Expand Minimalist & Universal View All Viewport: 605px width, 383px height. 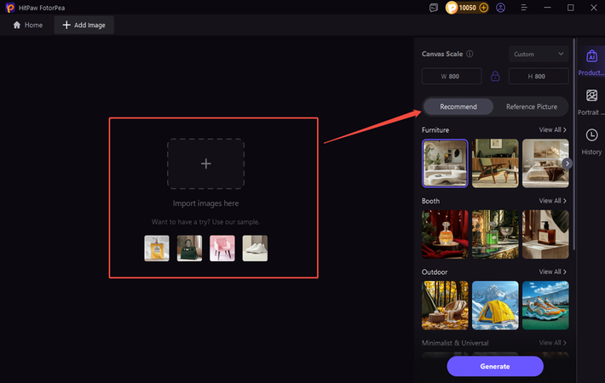(552, 342)
